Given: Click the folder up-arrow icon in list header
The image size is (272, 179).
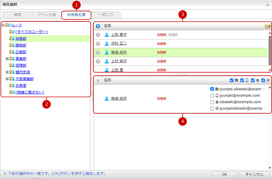Looking at the screenshot, I should coord(267,26).
